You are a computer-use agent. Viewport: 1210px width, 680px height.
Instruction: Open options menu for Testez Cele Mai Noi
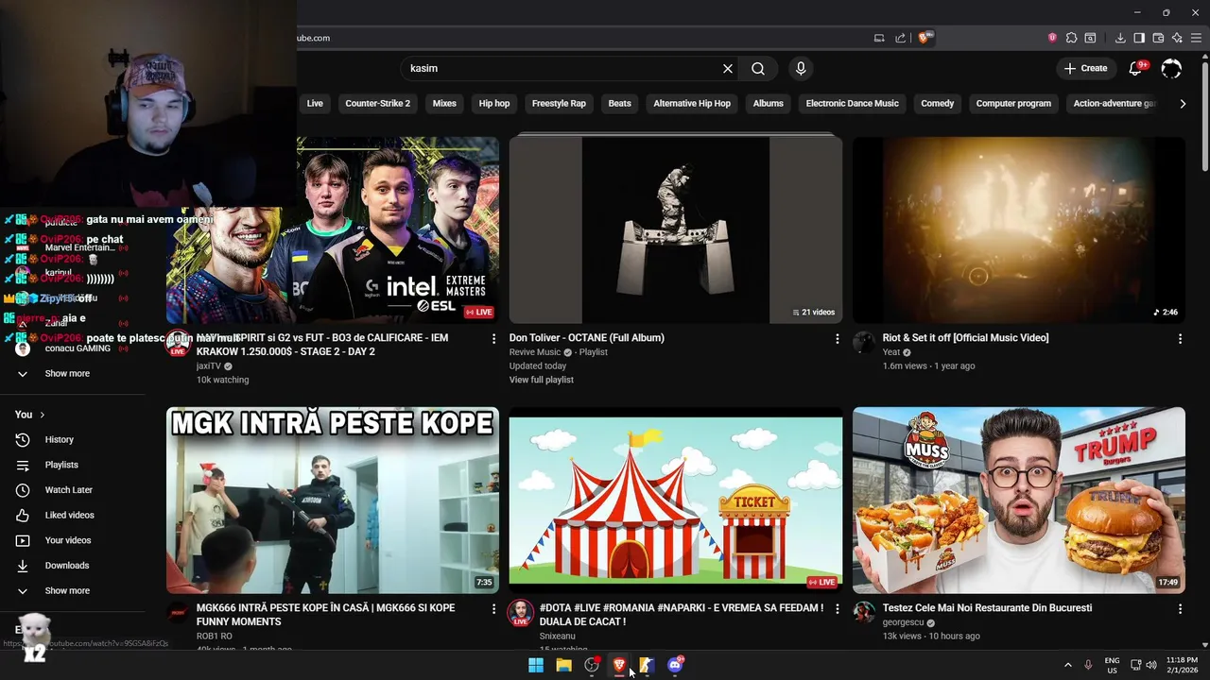[x=1180, y=609]
